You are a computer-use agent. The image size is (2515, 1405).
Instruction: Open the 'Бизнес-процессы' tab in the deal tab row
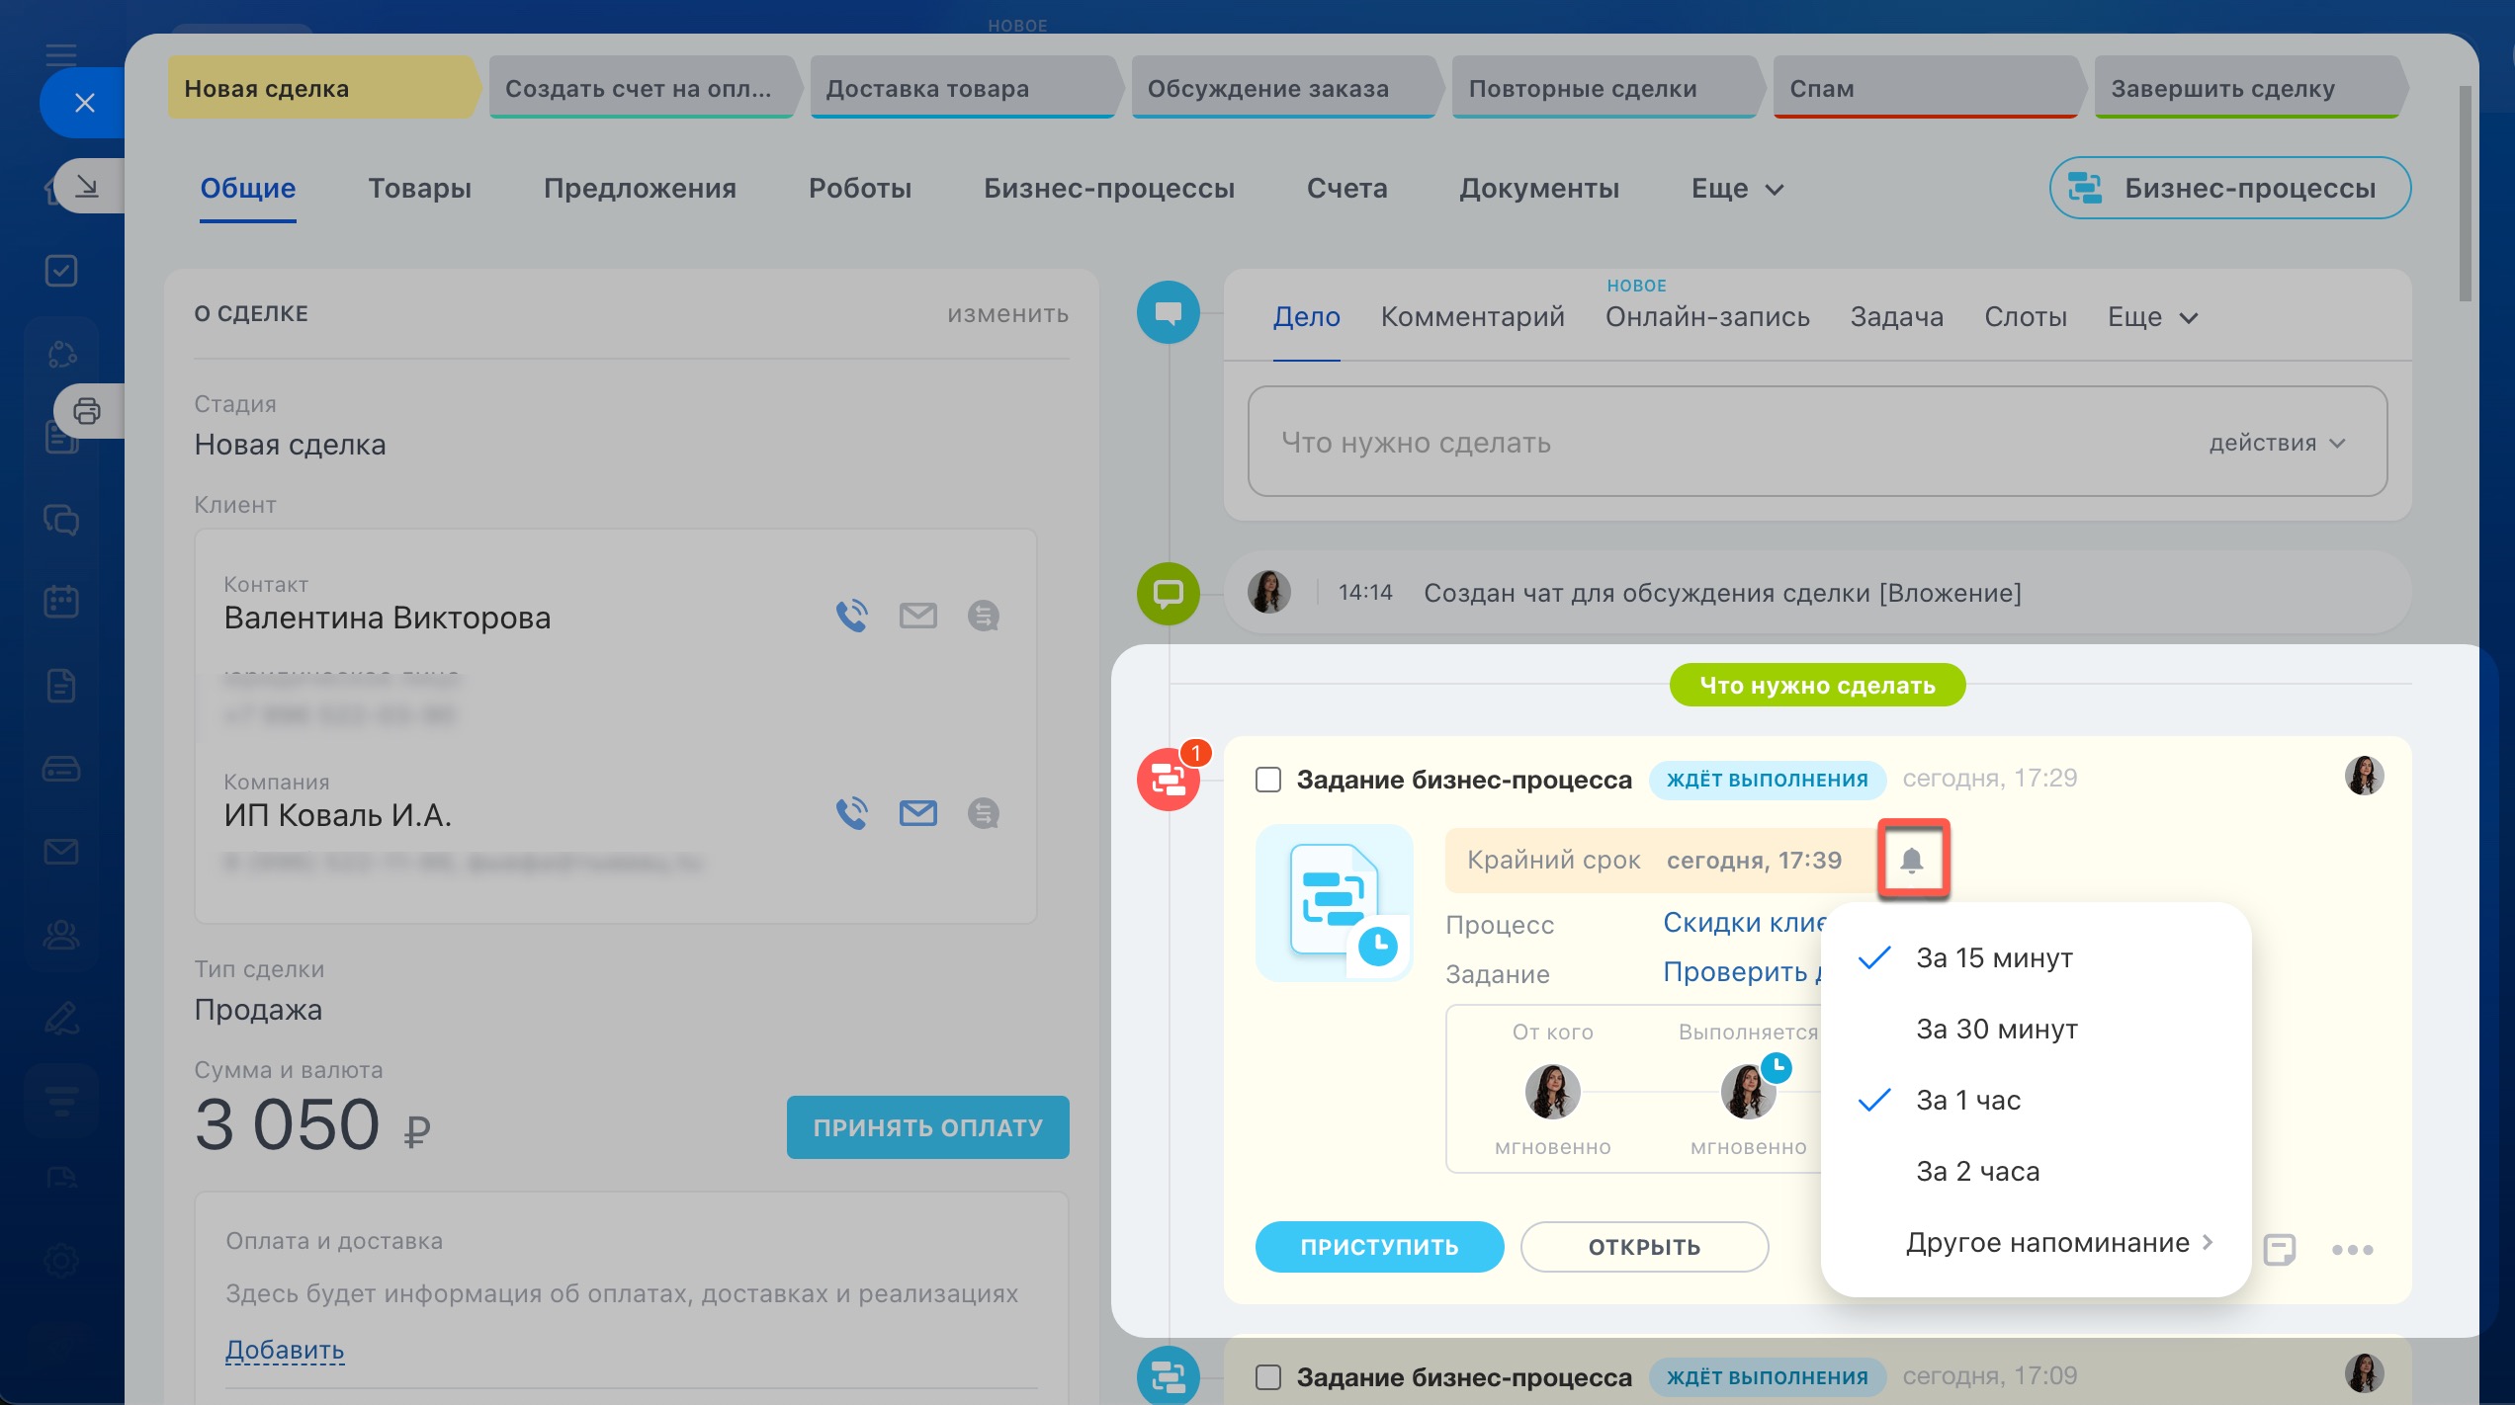[1109, 188]
